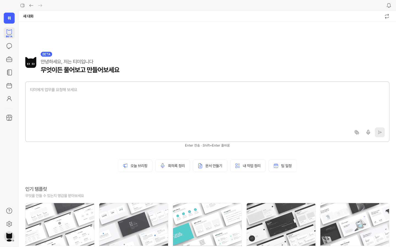Viewport: 396px width, 247px height.
Task: Go forward with the right arrow
Action: point(40,5)
